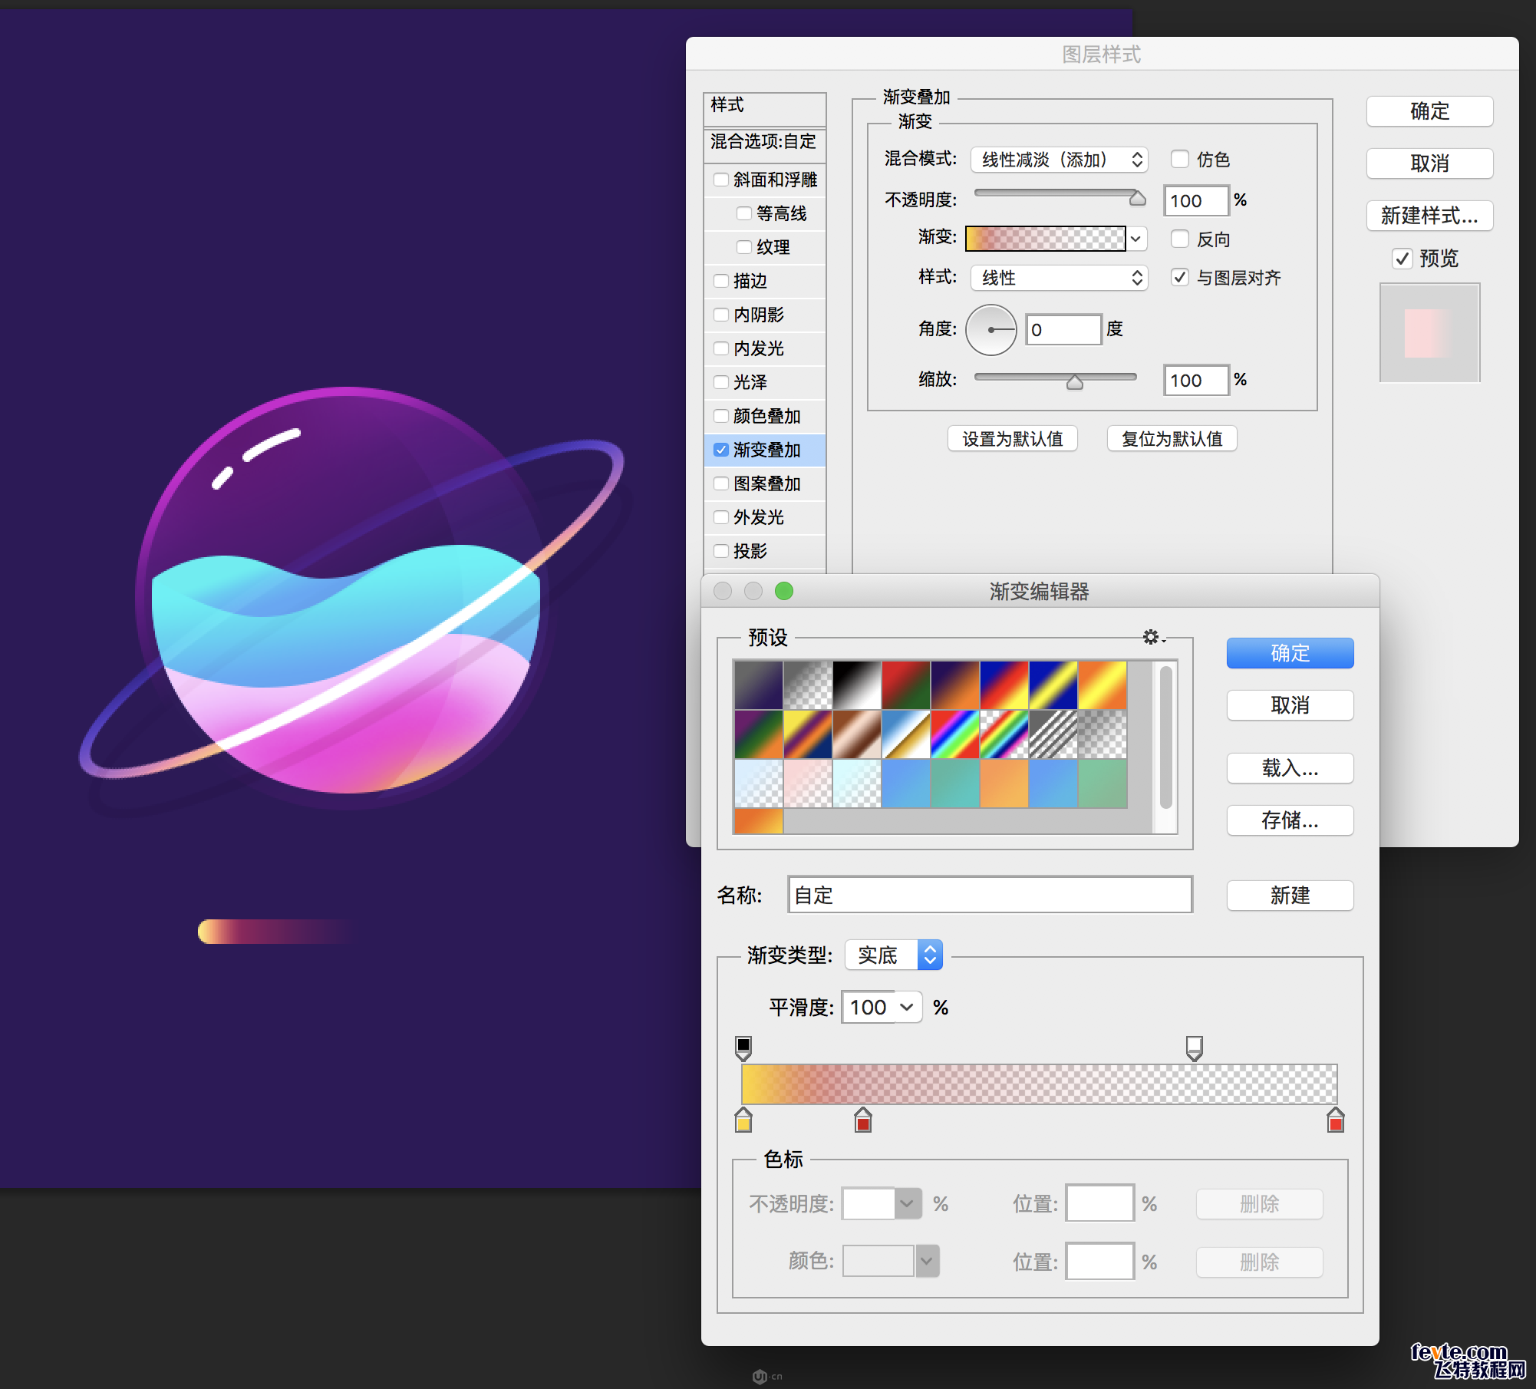Click the 角度 degree input field
The height and width of the screenshot is (1389, 1536).
[1063, 330]
